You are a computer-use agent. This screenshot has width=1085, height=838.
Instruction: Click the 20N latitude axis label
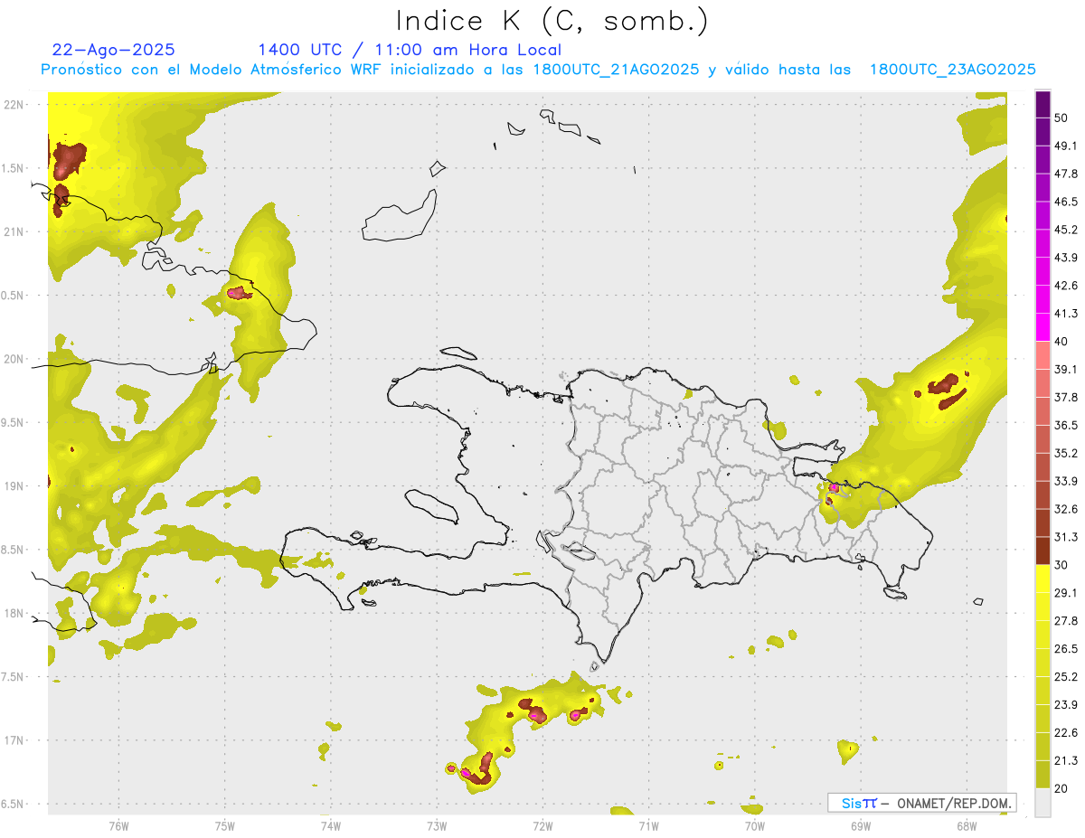14,359
